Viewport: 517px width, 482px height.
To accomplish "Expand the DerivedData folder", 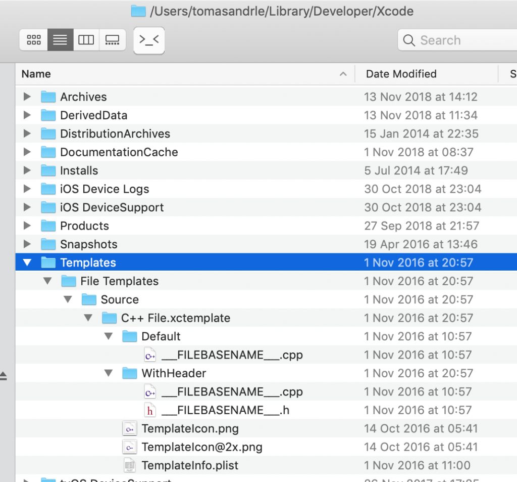I will click(27, 115).
